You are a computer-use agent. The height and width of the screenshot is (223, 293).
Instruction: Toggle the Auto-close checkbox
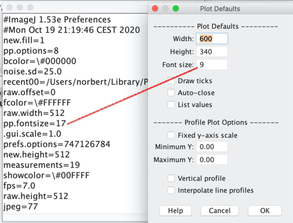pos(171,93)
